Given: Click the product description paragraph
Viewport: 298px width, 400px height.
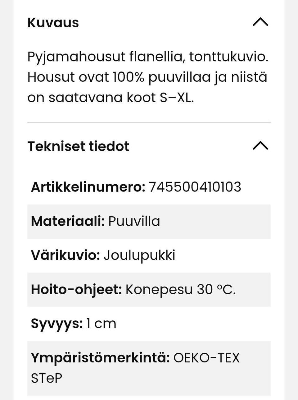Looking at the screenshot, I should (148, 76).
